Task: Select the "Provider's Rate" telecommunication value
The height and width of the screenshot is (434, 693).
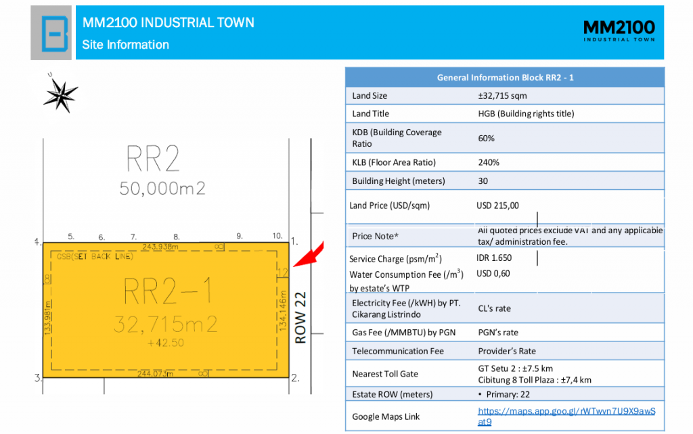Action: [x=507, y=351]
